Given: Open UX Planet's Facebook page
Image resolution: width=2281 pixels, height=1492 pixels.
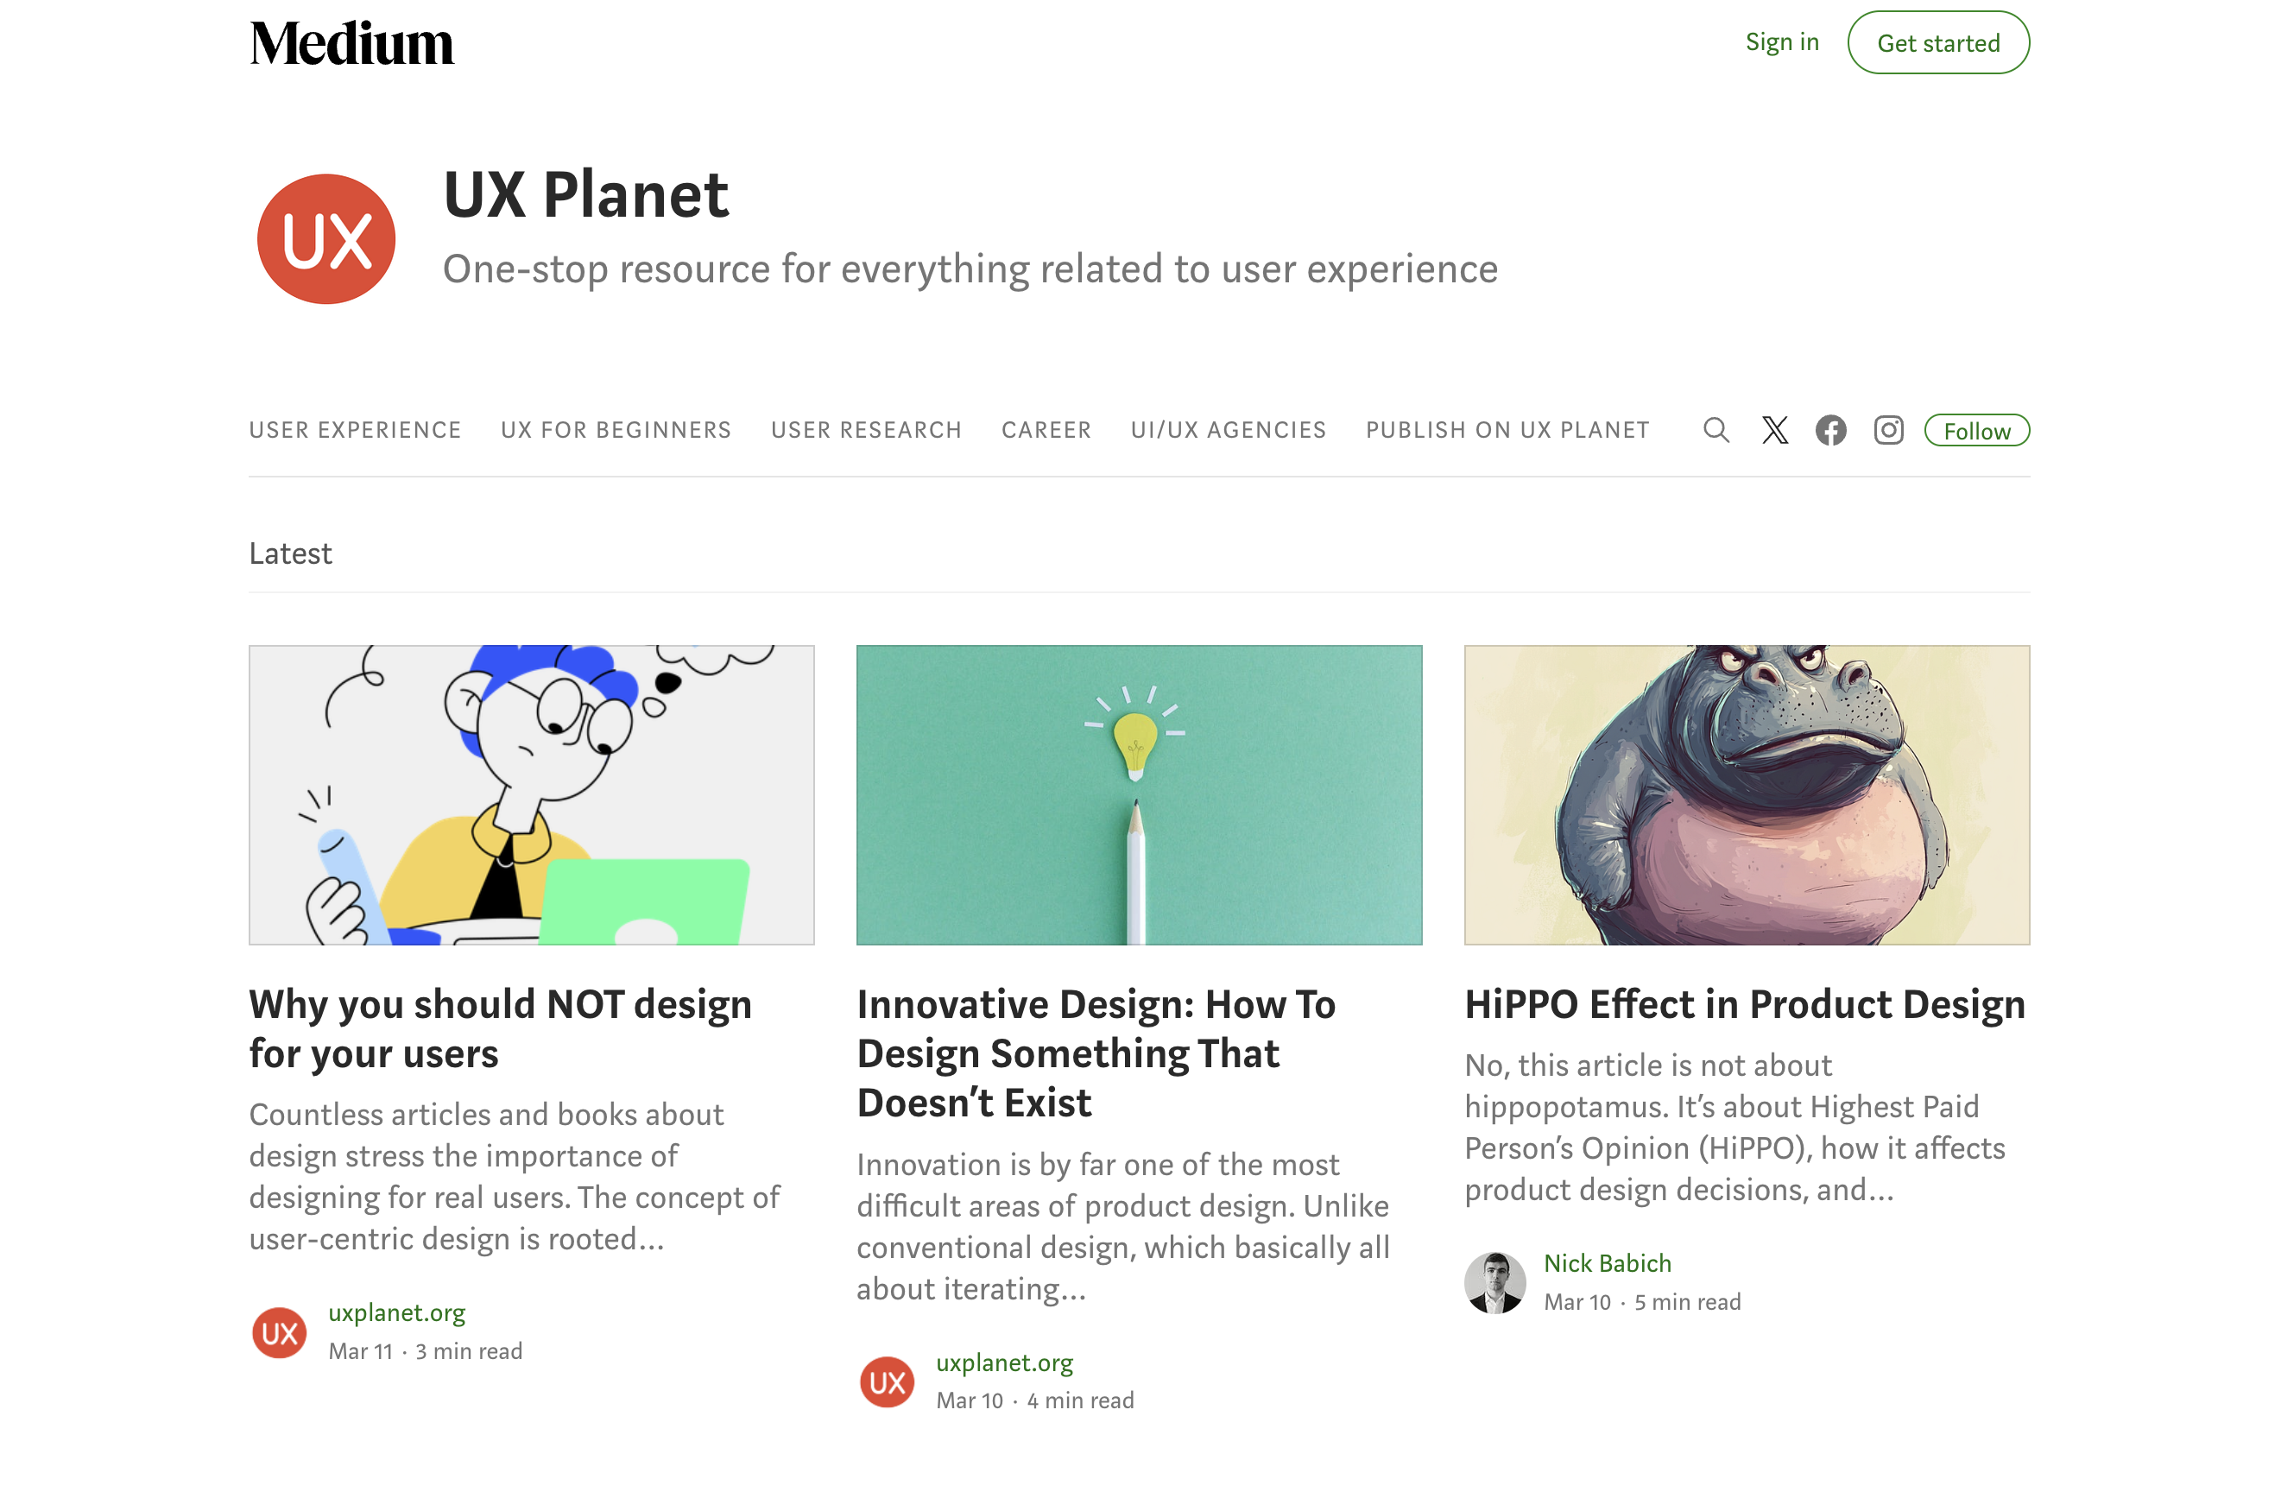Looking at the screenshot, I should pos(1830,430).
